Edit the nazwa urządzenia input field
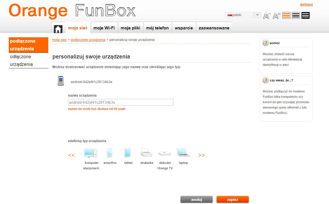This screenshot has width=329, height=204. (120, 102)
